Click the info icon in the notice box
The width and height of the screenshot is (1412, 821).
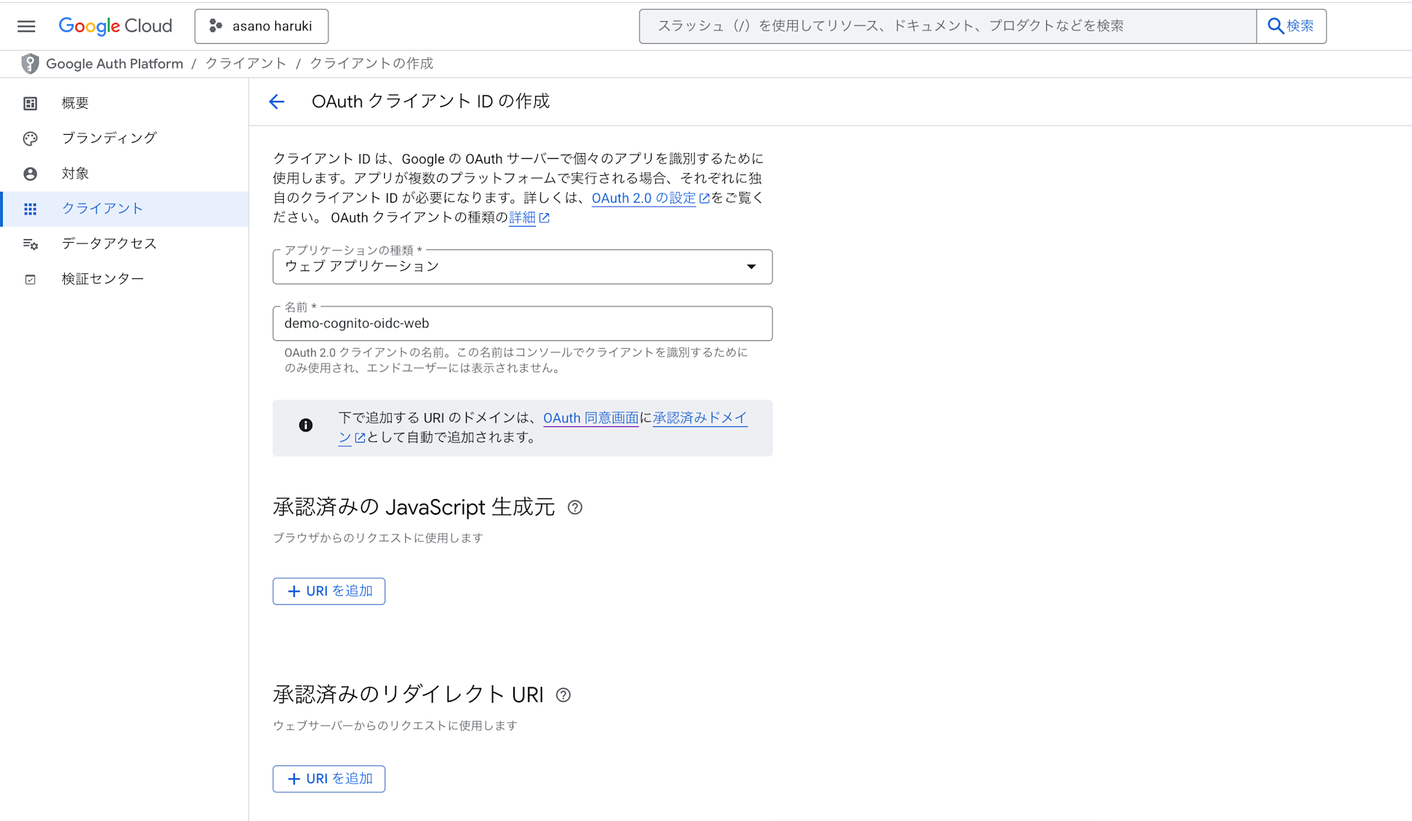306,425
